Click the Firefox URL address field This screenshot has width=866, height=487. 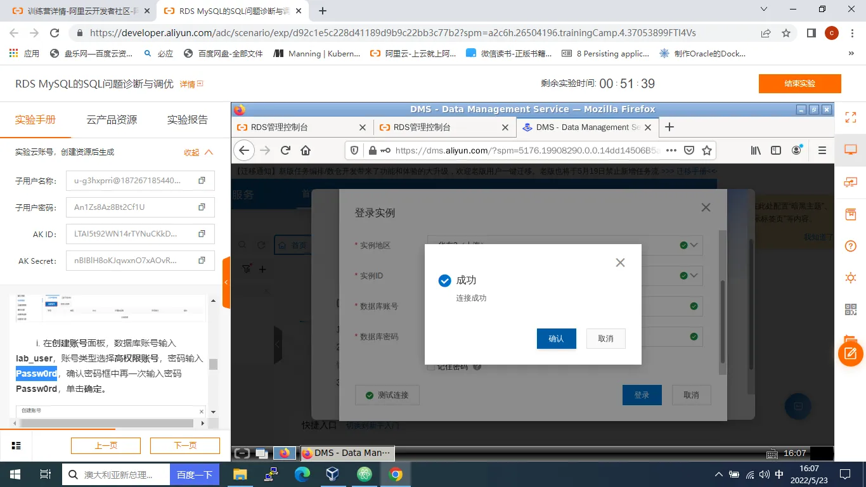click(526, 150)
